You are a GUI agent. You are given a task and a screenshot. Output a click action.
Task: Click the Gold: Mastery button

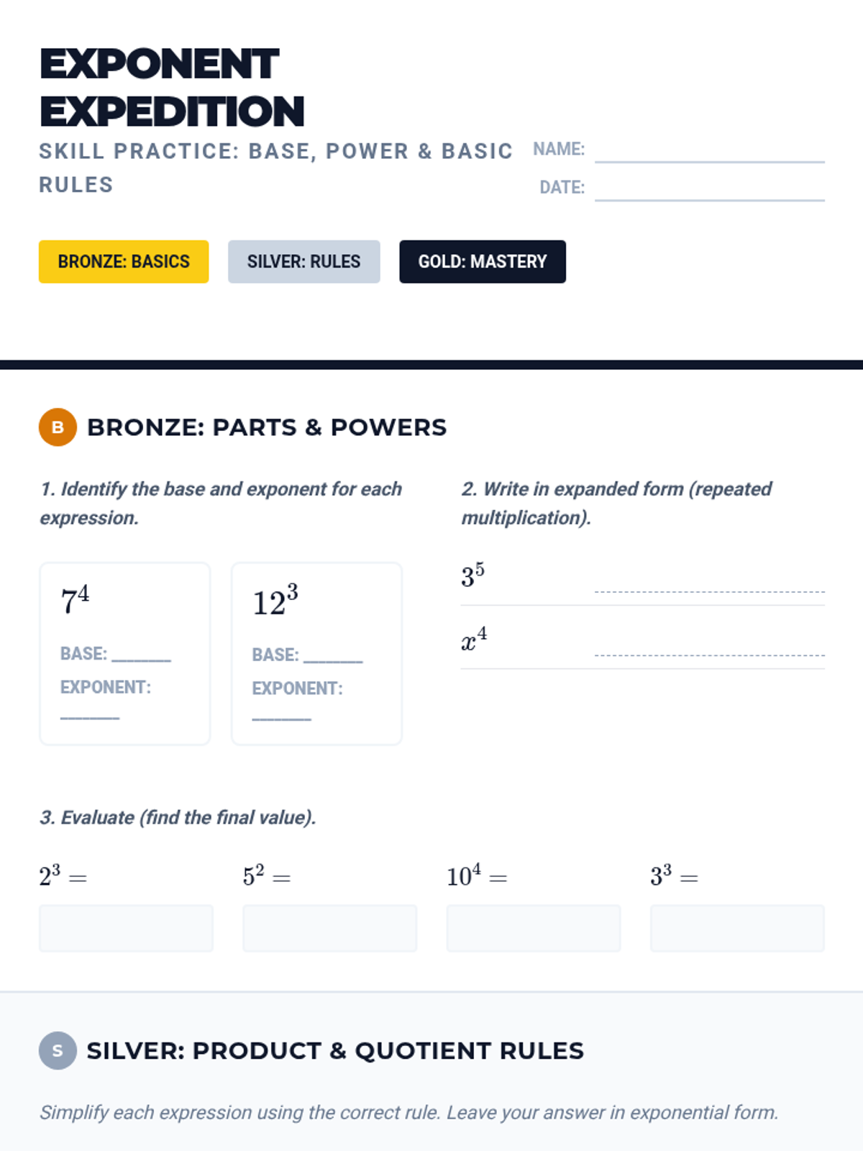(x=483, y=262)
